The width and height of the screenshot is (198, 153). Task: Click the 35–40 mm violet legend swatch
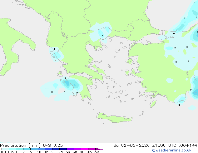tap(77, 149)
